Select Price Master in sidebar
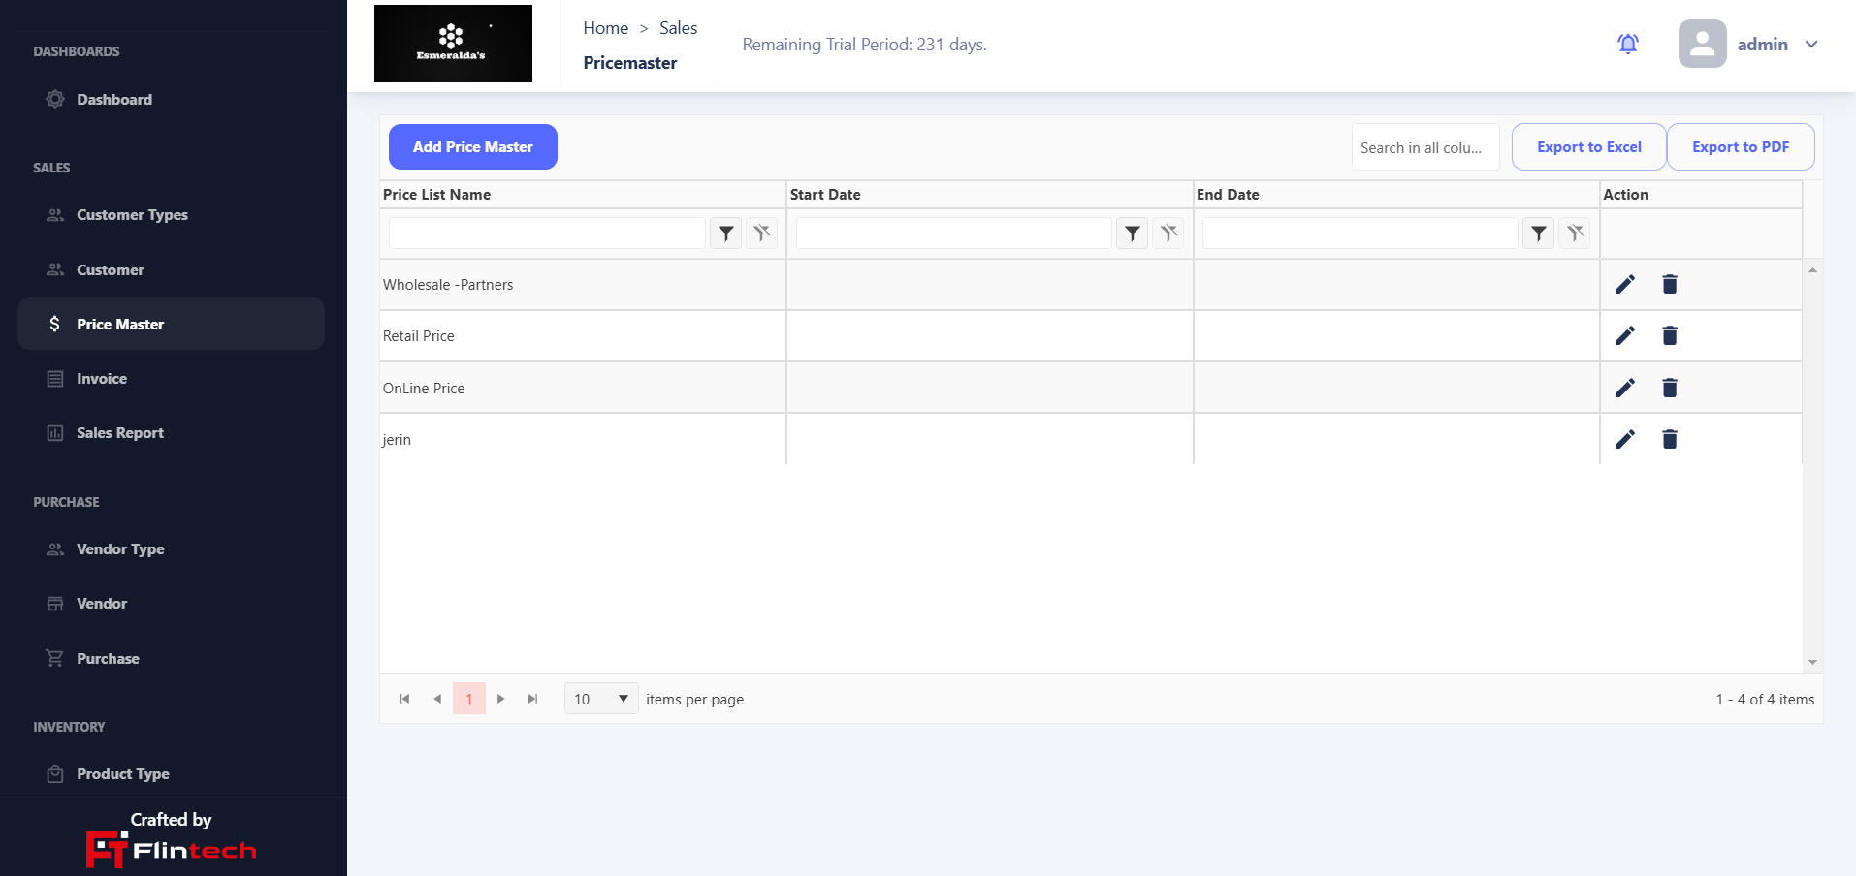This screenshot has height=876, width=1856. [171, 324]
